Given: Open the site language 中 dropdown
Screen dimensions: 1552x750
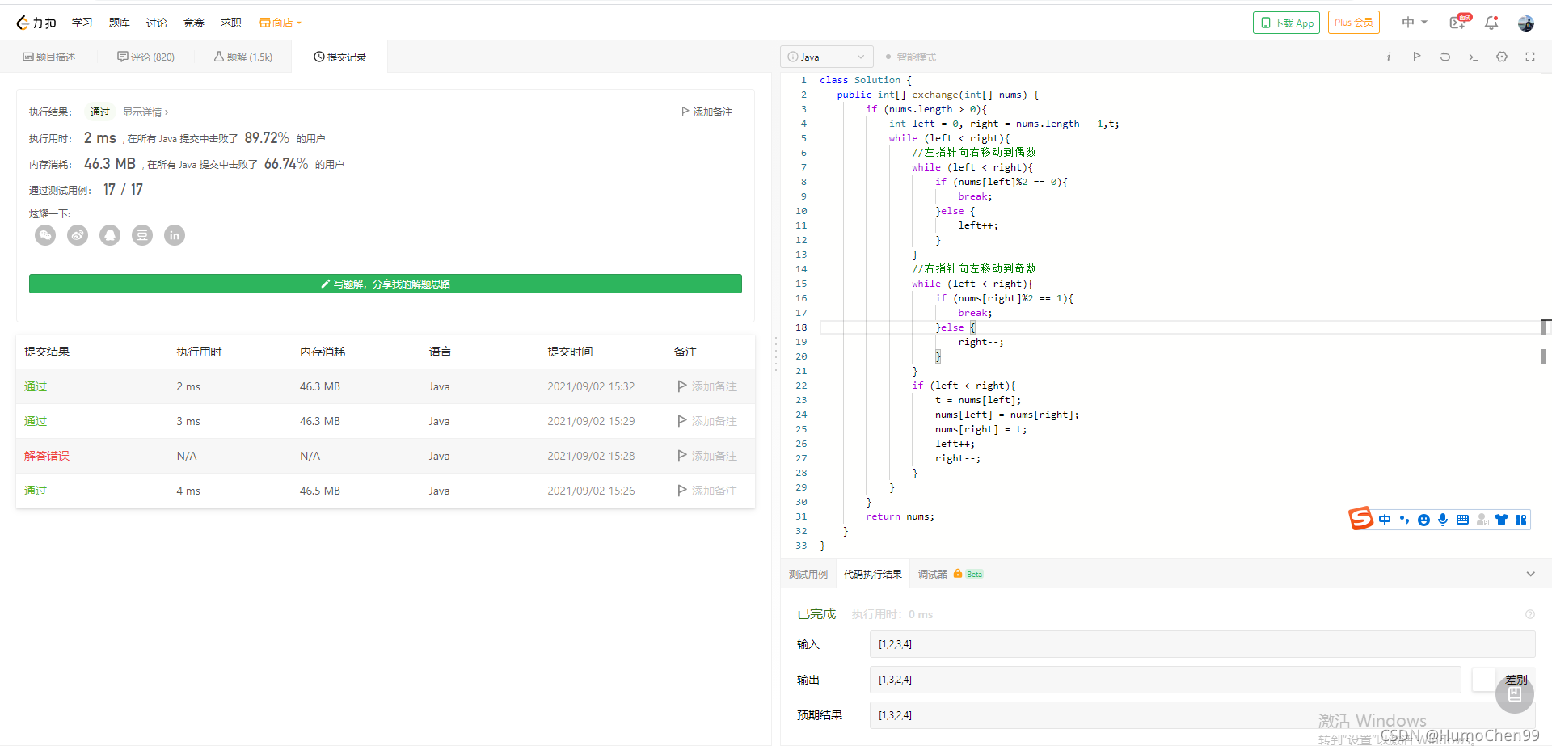Looking at the screenshot, I should 1415,23.
